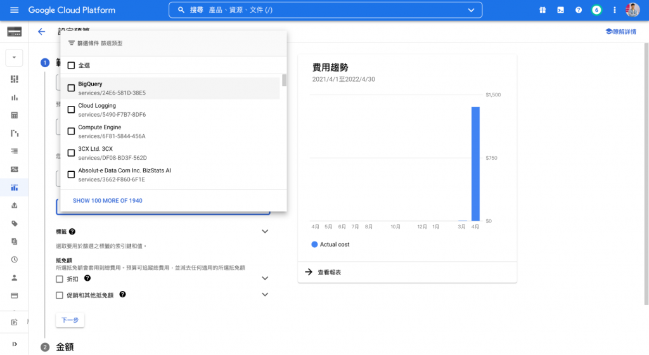Open notifications badge showing 6
This screenshot has height=355, width=649.
click(596, 10)
